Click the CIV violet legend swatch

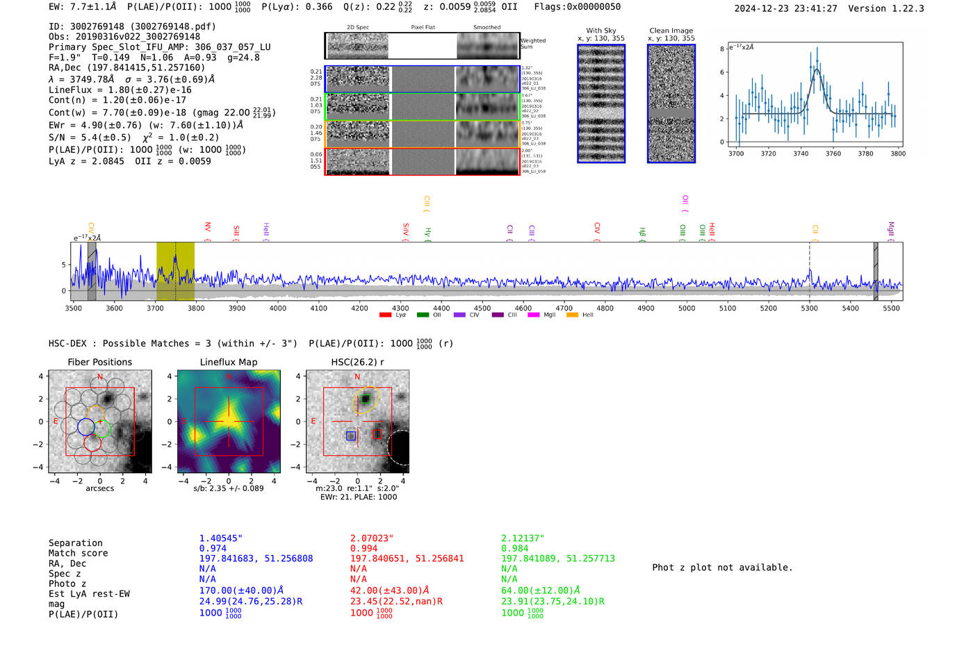(x=459, y=315)
